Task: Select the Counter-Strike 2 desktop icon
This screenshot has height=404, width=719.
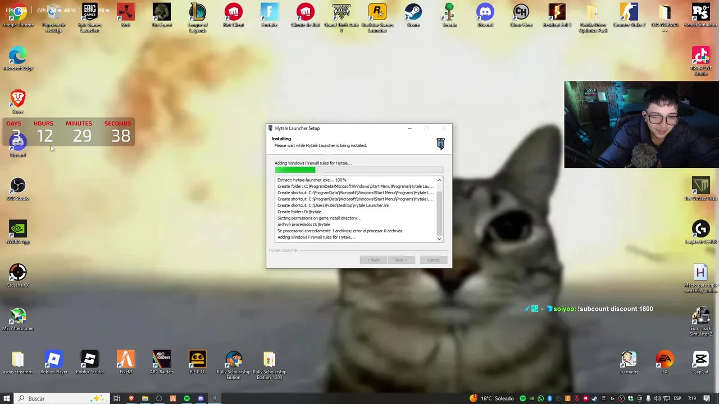Action: [x=629, y=16]
